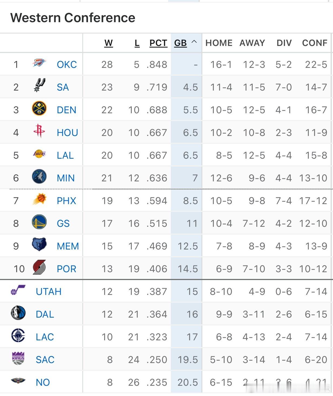Click the Utah Jazz logo

pyautogui.click(x=18, y=290)
